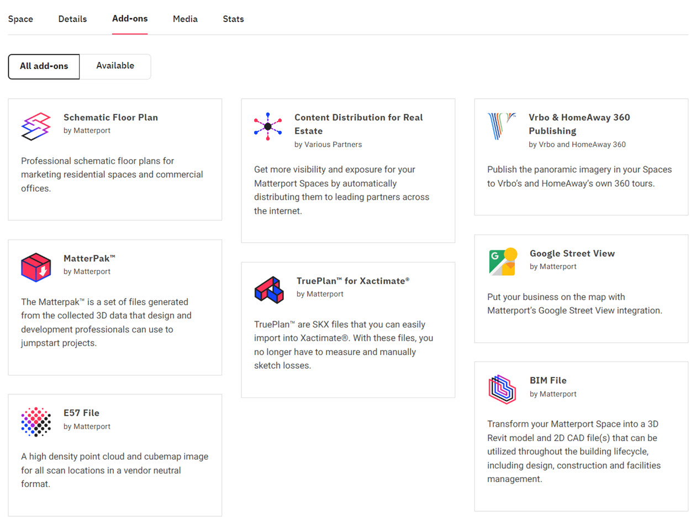
Task: Open the Google Street View title
Action: coord(572,253)
